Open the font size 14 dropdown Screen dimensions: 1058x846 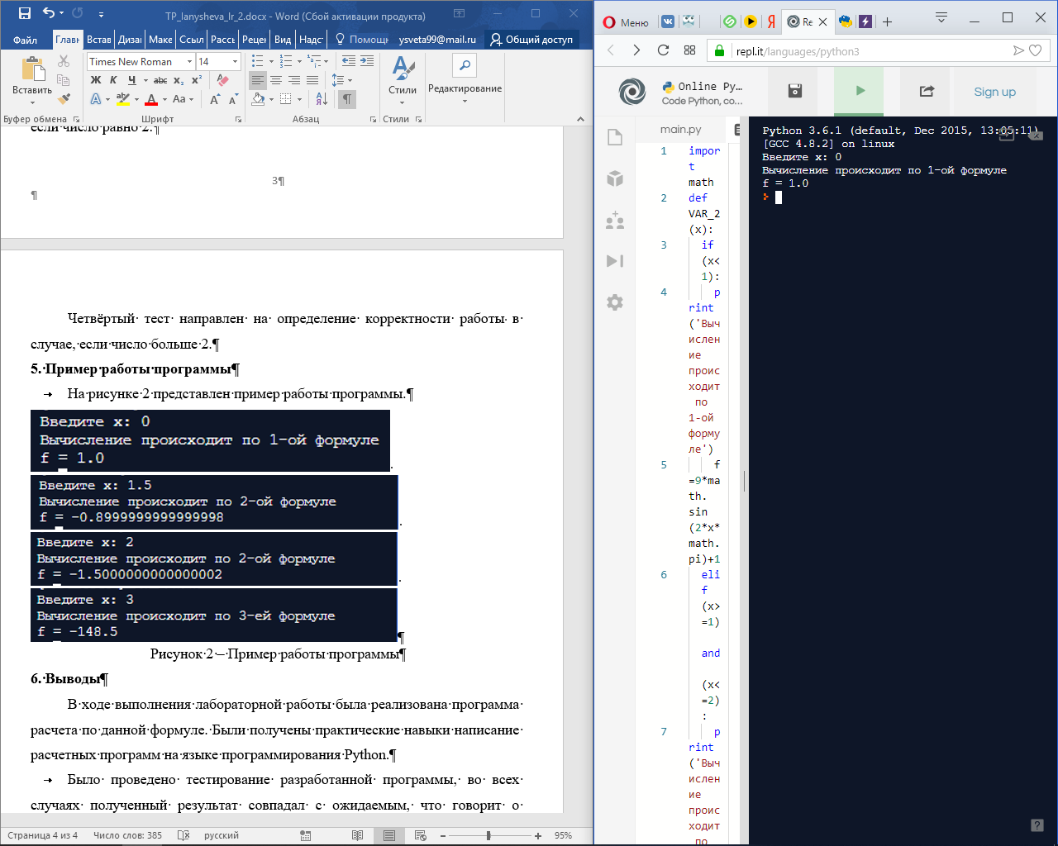coord(235,62)
